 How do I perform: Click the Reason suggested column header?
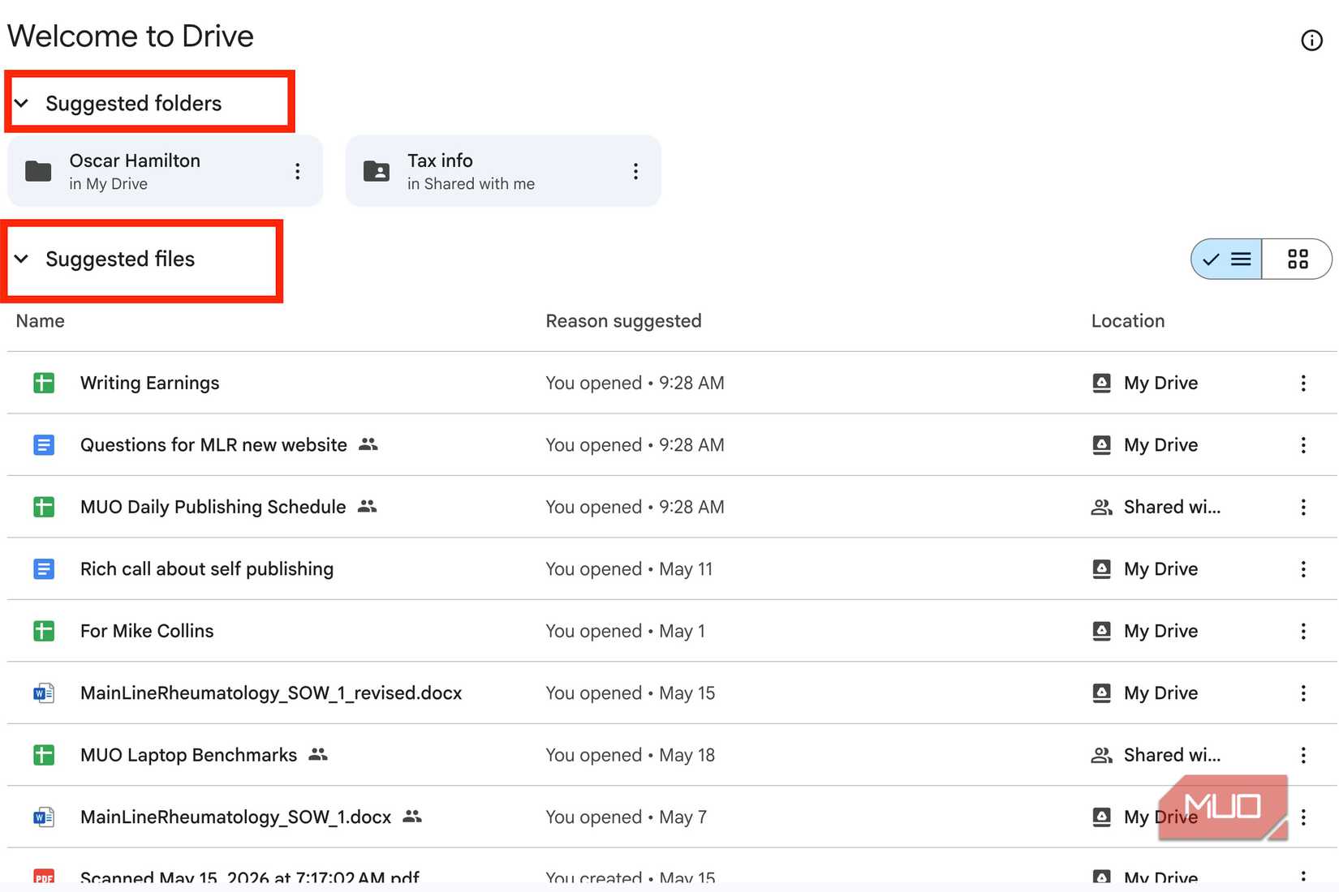pos(623,321)
